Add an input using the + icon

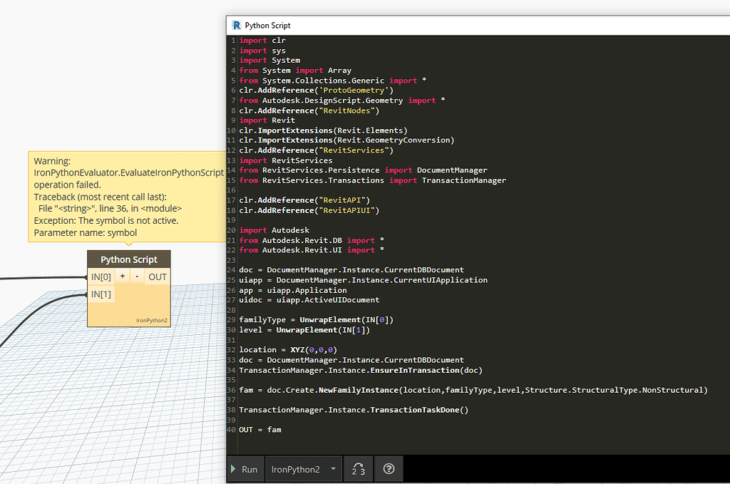(122, 277)
